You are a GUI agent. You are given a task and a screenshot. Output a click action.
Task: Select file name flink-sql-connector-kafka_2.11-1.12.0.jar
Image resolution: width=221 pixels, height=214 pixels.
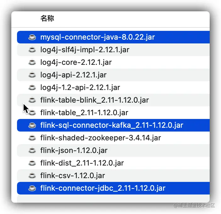(112, 125)
